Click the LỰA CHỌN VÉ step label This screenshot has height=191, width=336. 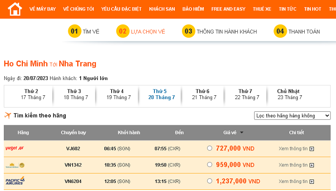(148, 32)
